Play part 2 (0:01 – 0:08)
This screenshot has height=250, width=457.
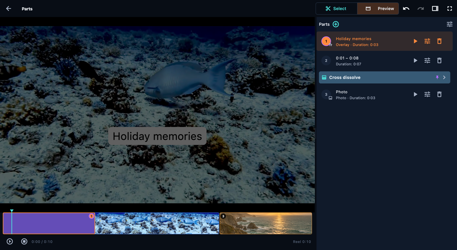point(415,60)
